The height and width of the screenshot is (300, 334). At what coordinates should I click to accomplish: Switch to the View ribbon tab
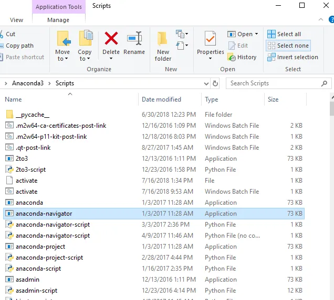(x=16, y=20)
